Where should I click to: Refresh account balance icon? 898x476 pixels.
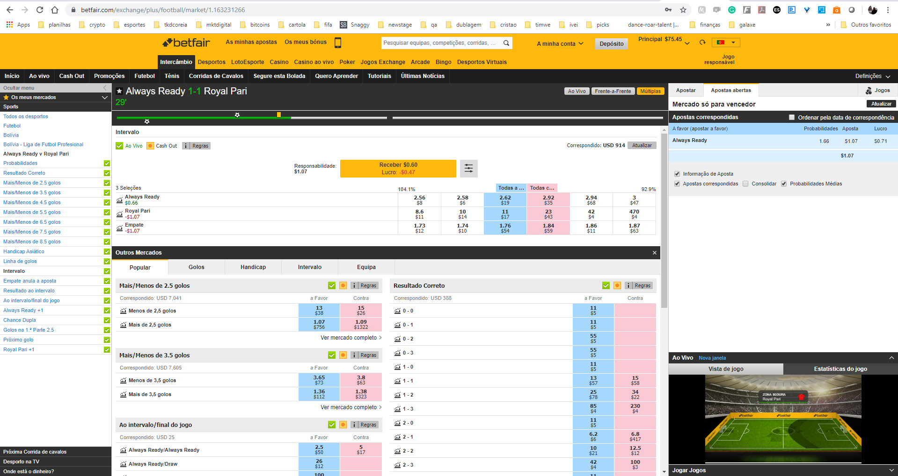(702, 43)
